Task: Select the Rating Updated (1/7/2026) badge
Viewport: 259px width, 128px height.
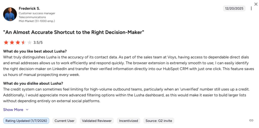Action: click(x=26, y=121)
